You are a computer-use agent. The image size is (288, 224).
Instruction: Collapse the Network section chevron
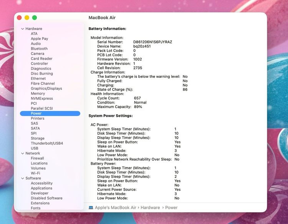pyautogui.click(x=23, y=153)
